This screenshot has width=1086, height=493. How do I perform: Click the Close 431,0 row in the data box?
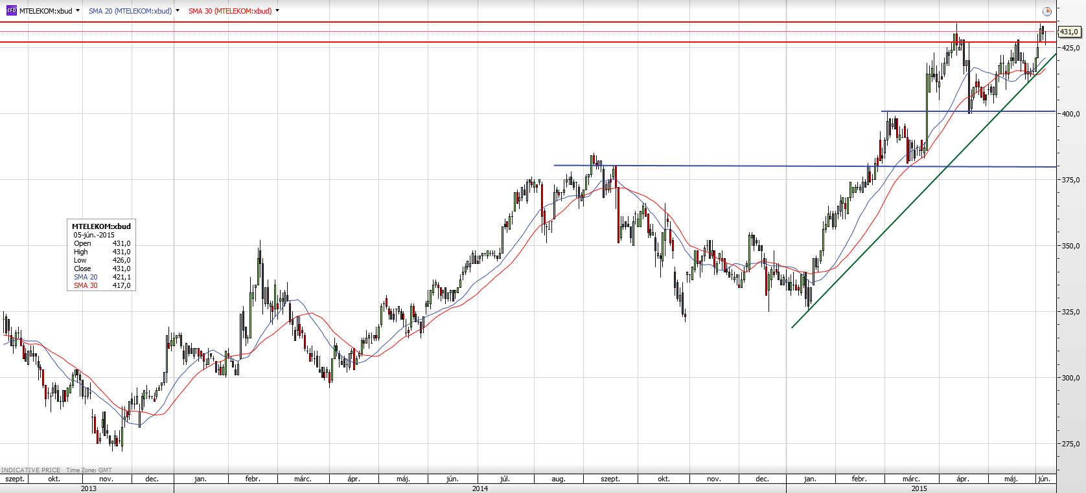point(102,268)
